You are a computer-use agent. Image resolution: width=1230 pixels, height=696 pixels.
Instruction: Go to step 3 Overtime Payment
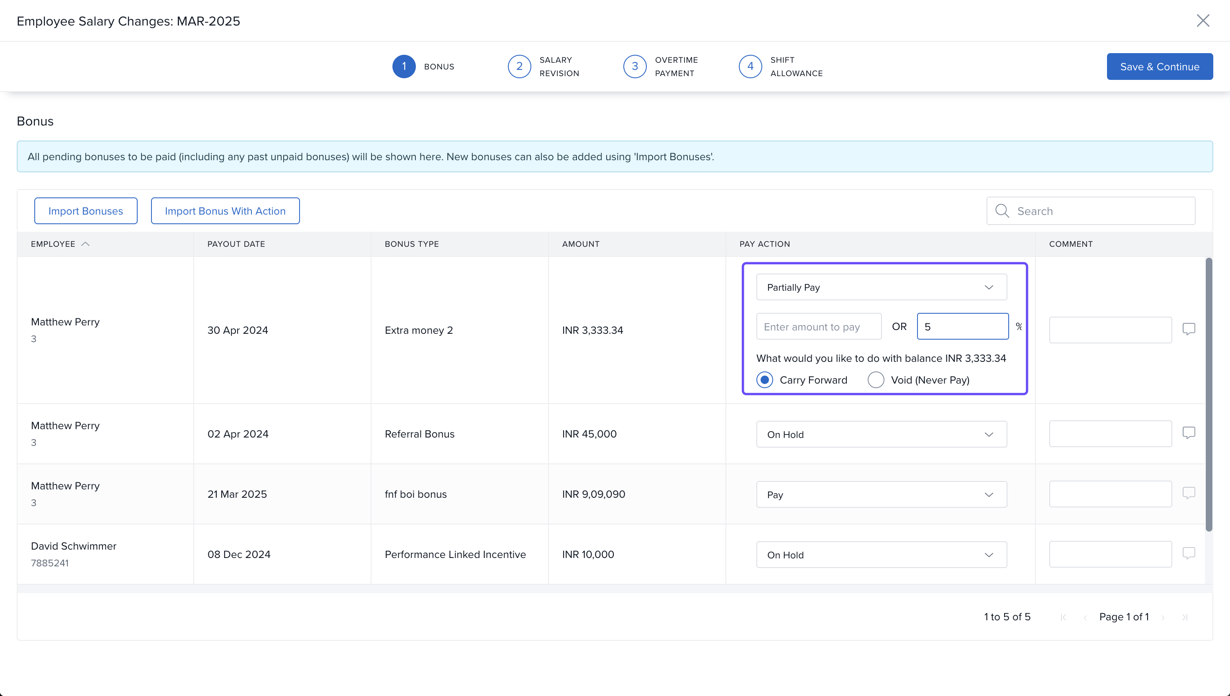tap(634, 67)
